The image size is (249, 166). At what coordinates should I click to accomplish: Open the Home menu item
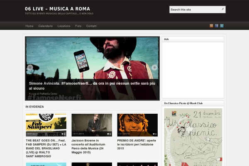point(29,26)
